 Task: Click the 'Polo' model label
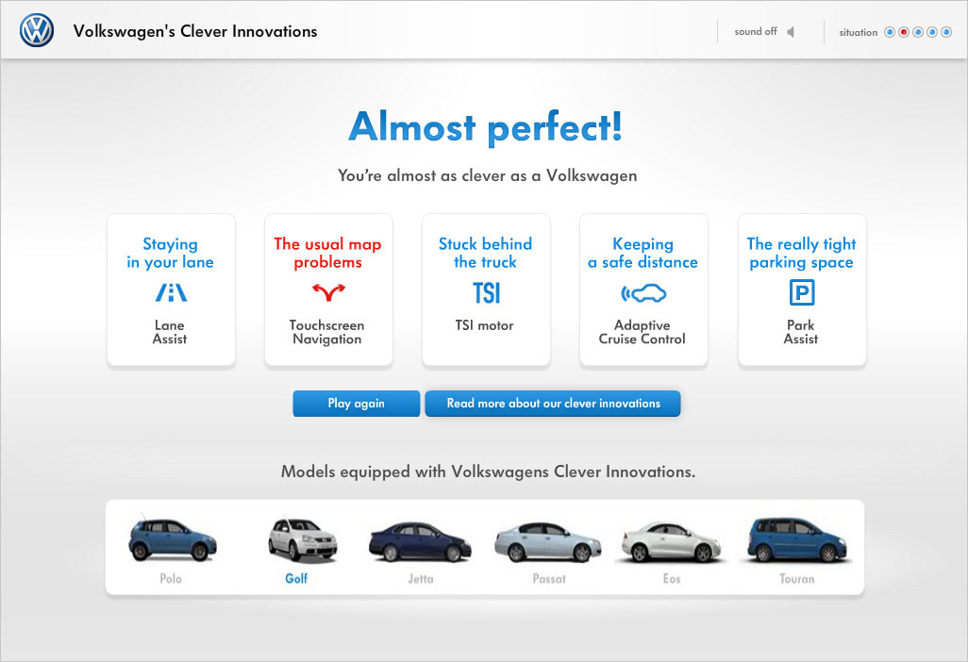pos(171,579)
